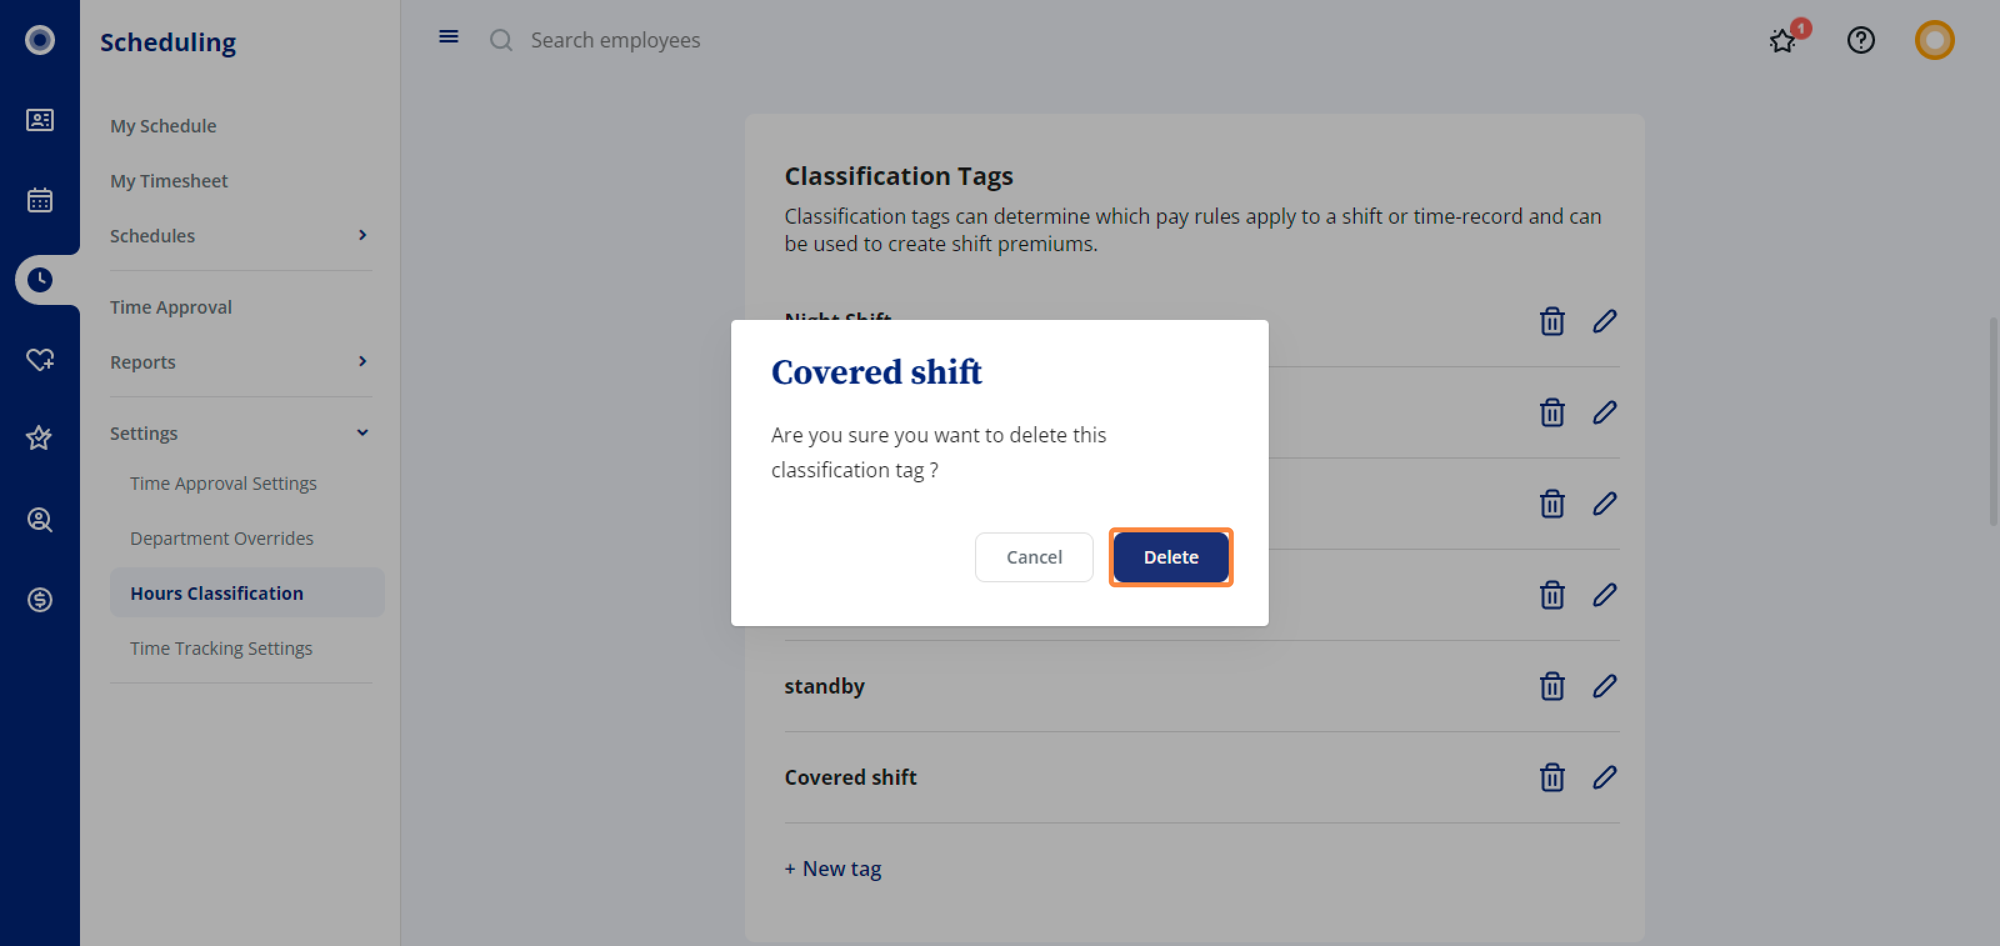
Task: Open the employee ID card sidebar icon
Action: pyautogui.click(x=39, y=119)
